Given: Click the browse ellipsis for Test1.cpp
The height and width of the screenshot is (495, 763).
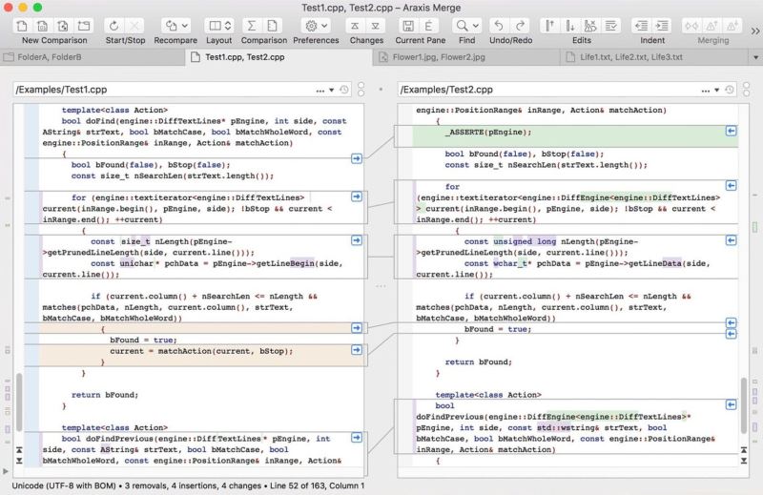Looking at the screenshot, I should (x=320, y=91).
